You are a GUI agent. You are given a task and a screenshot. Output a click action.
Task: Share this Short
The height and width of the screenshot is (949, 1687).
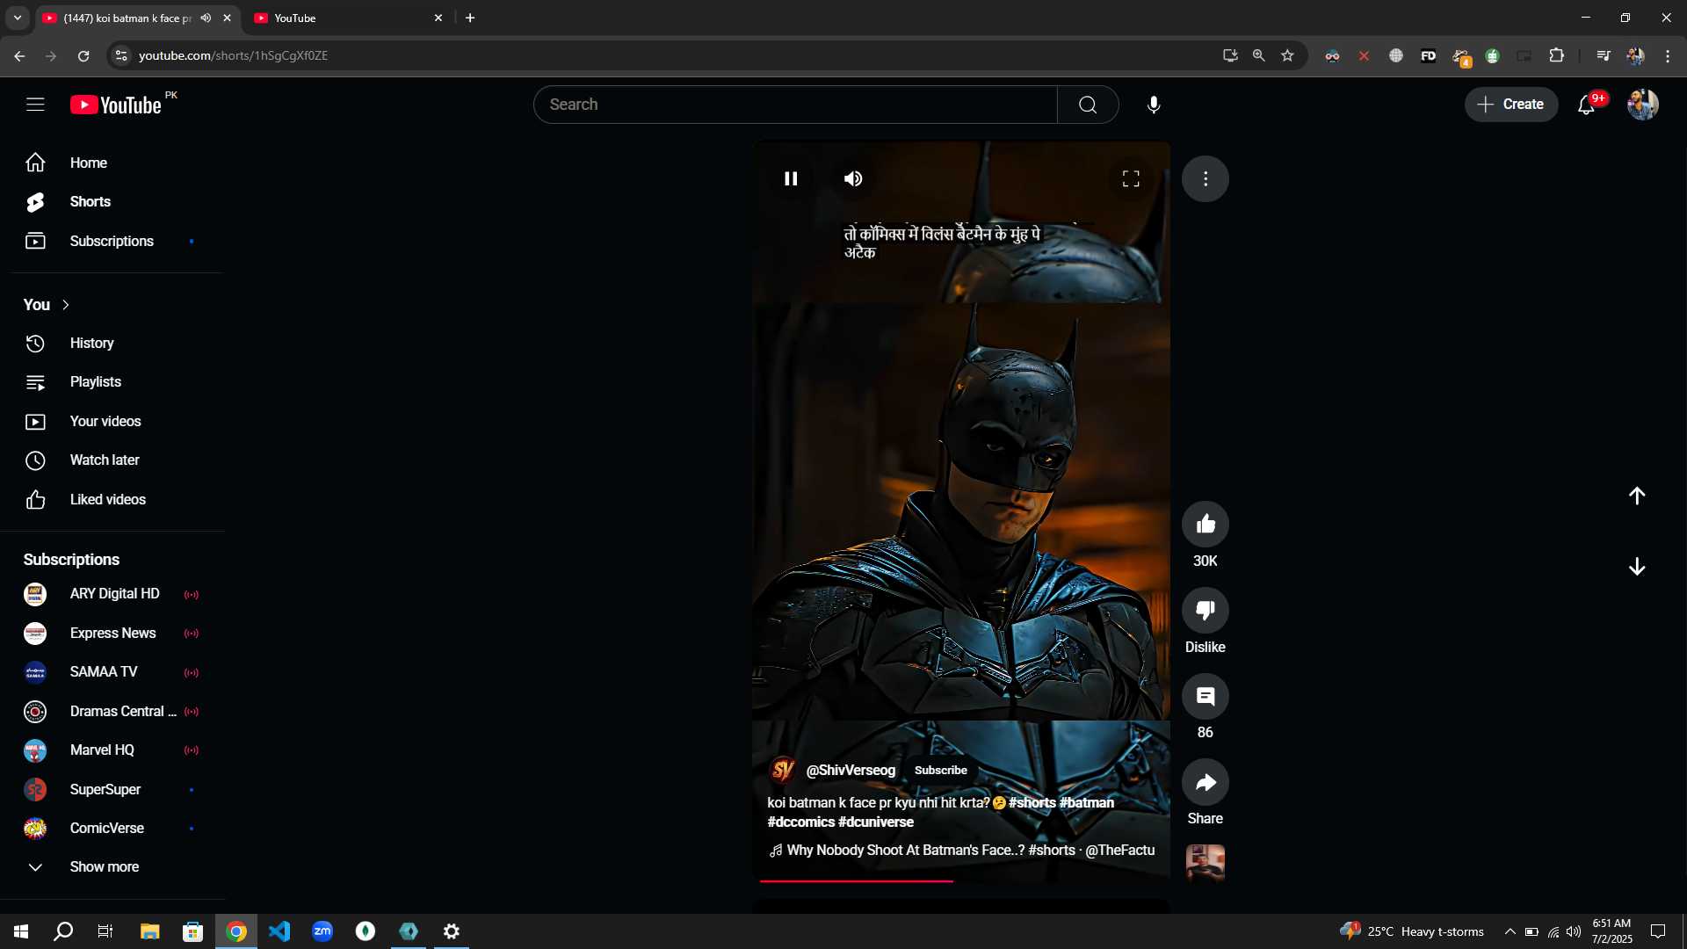point(1205,782)
